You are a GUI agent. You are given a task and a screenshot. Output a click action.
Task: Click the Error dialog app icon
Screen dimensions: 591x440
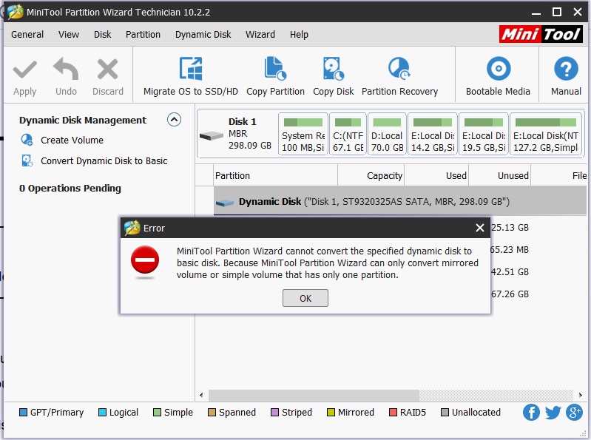pos(132,228)
